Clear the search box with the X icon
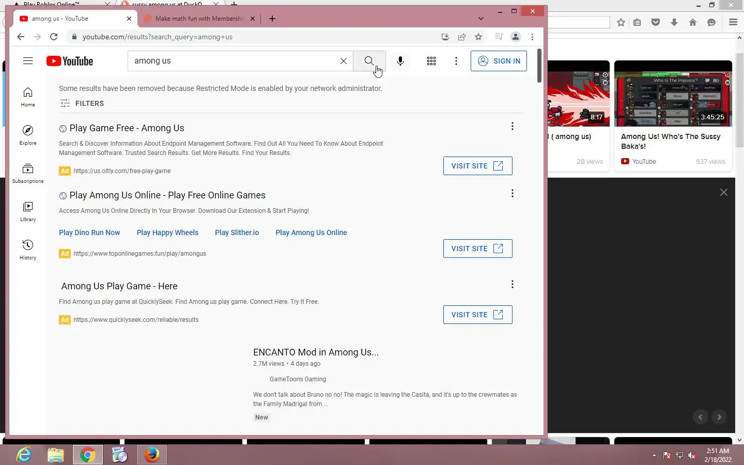 [344, 61]
